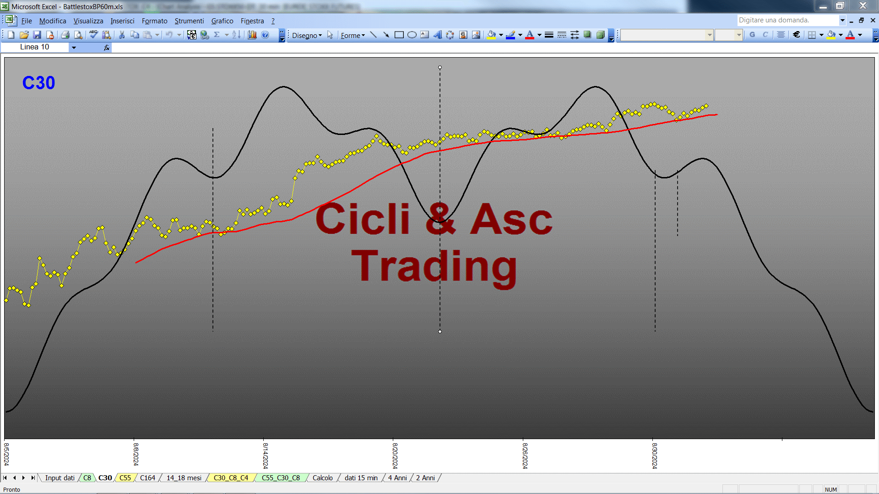Screen dimensions: 879x494
Task: Run the ABC spelling check
Action: coord(93,35)
